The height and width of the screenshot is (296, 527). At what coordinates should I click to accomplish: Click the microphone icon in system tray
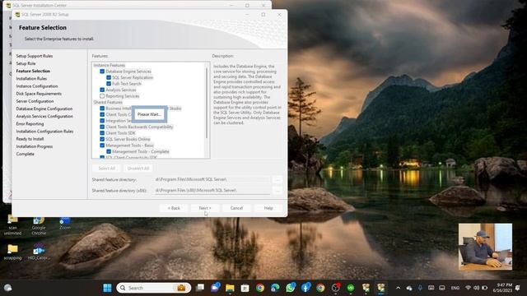point(420,288)
